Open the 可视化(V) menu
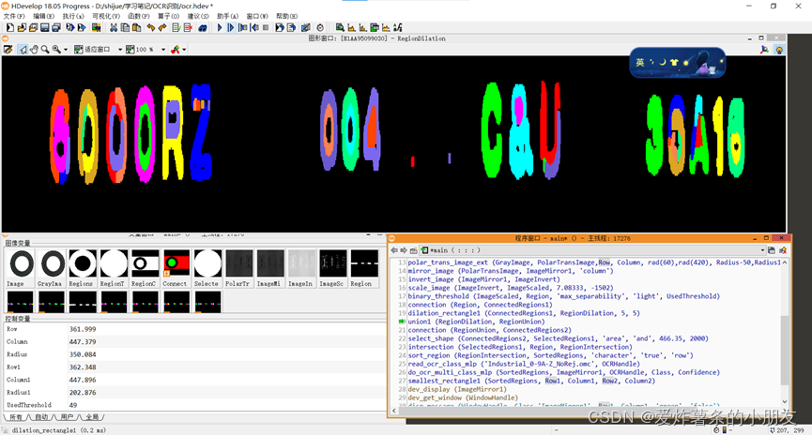812x435 pixels. pyautogui.click(x=106, y=16)
